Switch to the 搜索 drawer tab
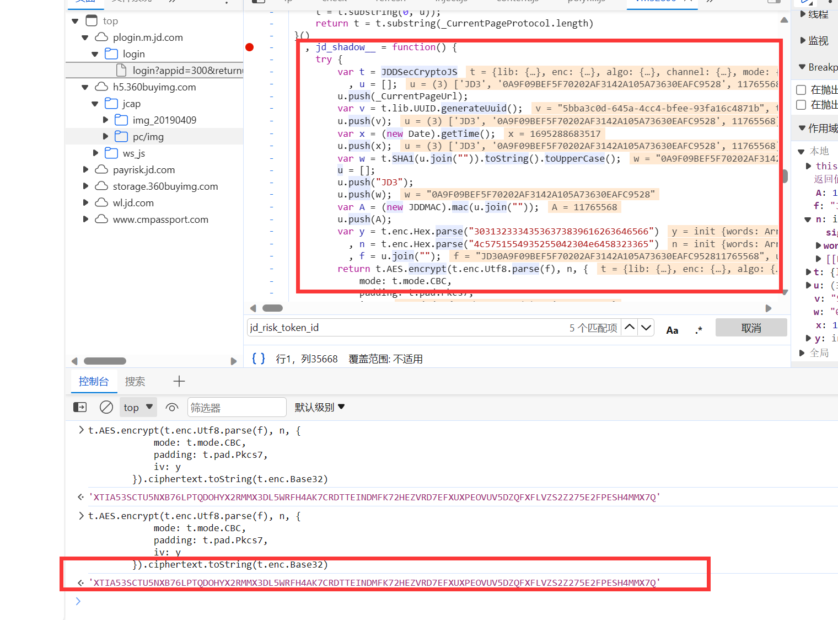 (x=135, y=381)
